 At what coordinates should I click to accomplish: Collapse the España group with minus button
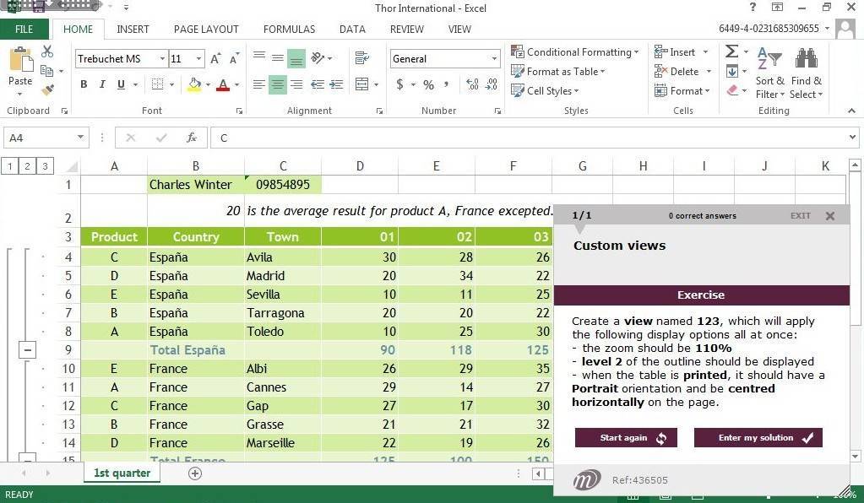(x=27, y=349)
